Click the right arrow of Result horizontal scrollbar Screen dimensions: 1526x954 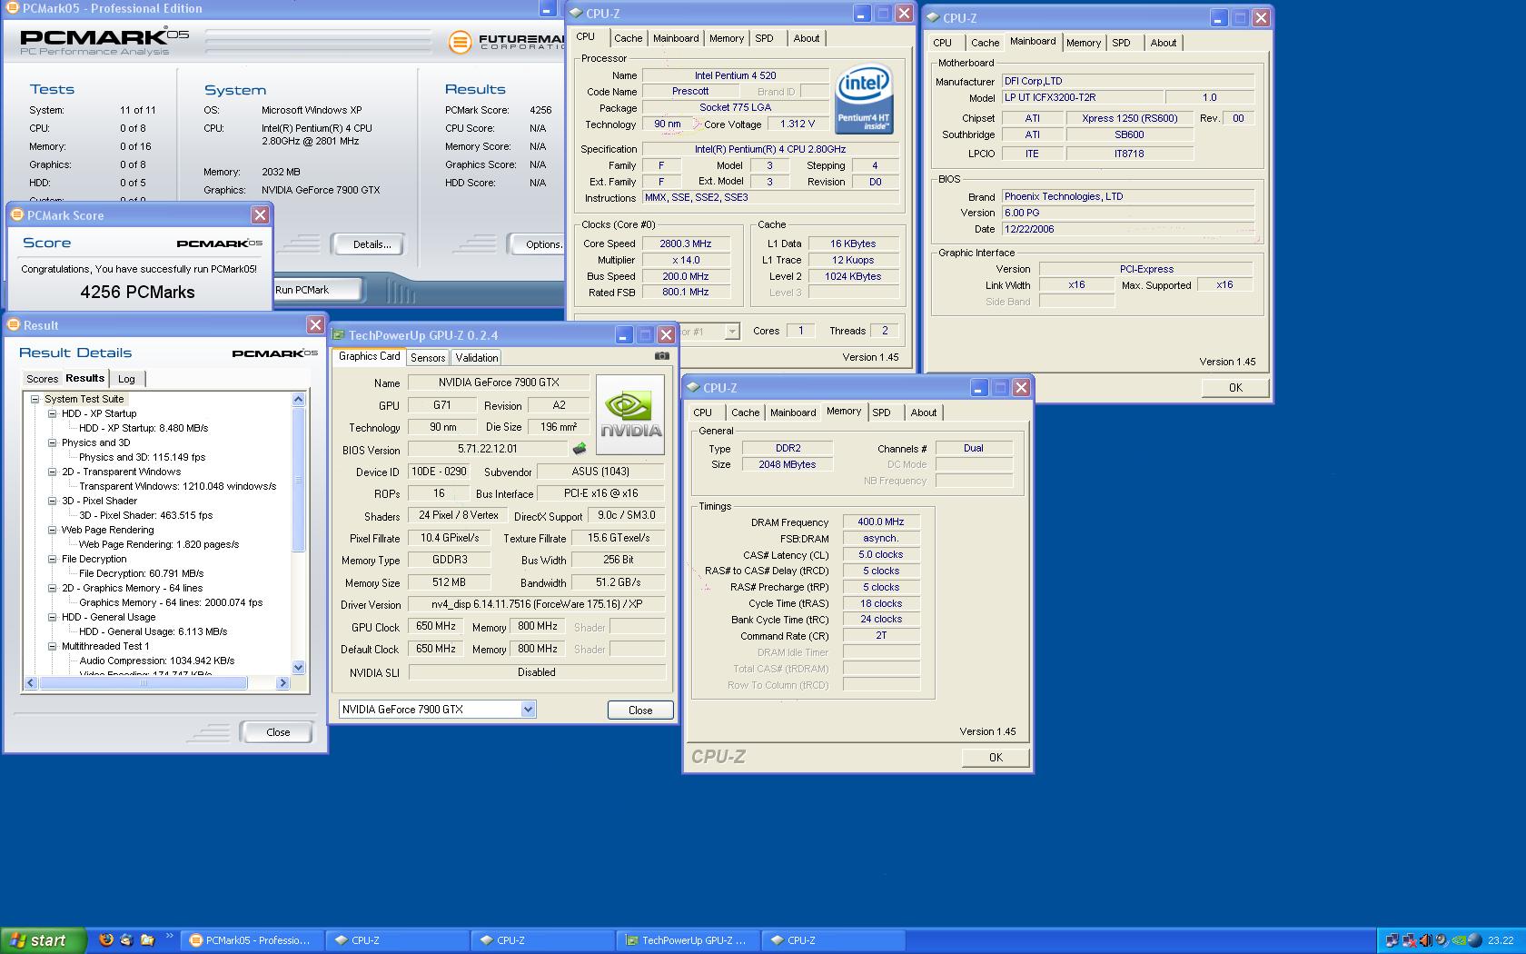point(282,682)
